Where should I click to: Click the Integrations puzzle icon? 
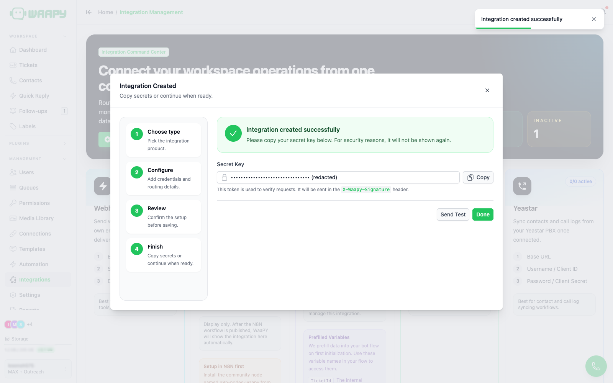pyautogui.click(x=13, y=280)
